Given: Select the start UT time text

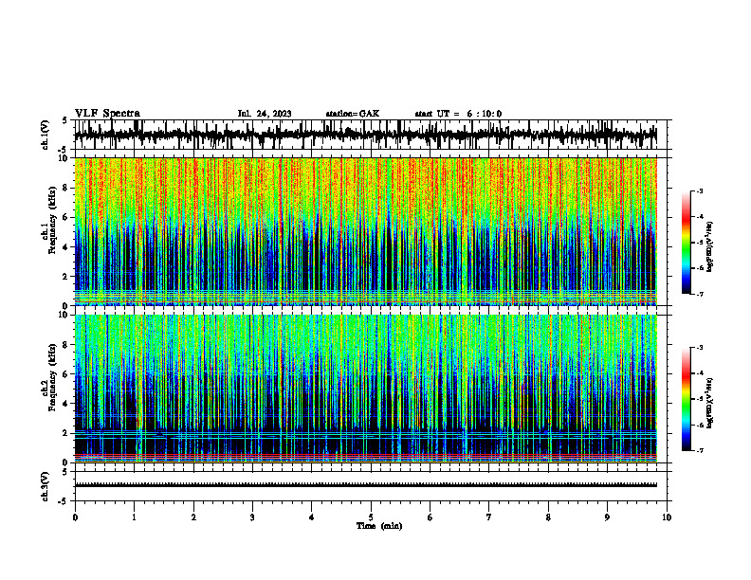Looking at the screenshot, I should coord(458,114).
